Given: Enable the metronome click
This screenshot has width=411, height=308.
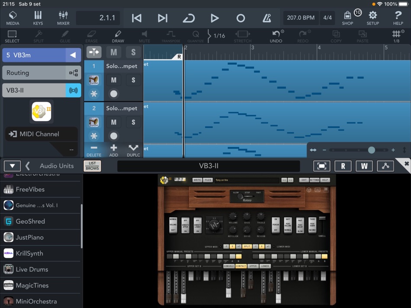Looking at the screenshot, I should tap(267, 18).
